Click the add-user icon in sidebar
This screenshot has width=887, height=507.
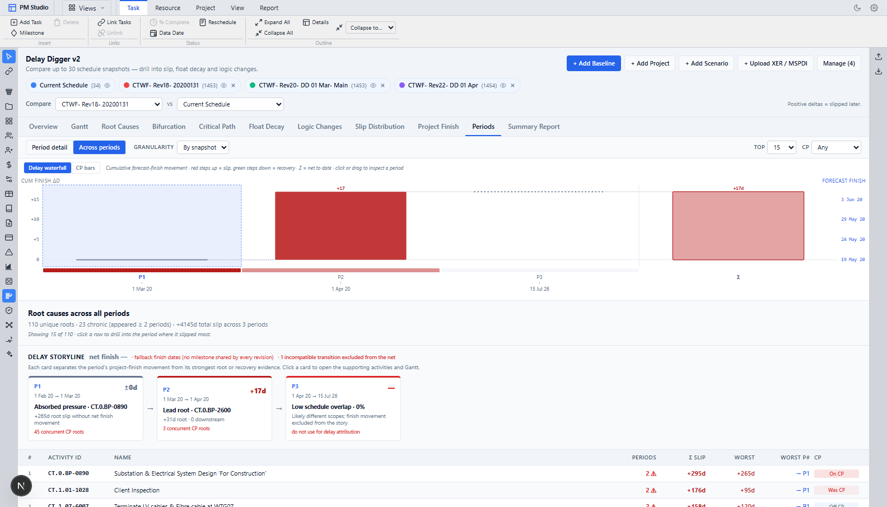point(9,150)
